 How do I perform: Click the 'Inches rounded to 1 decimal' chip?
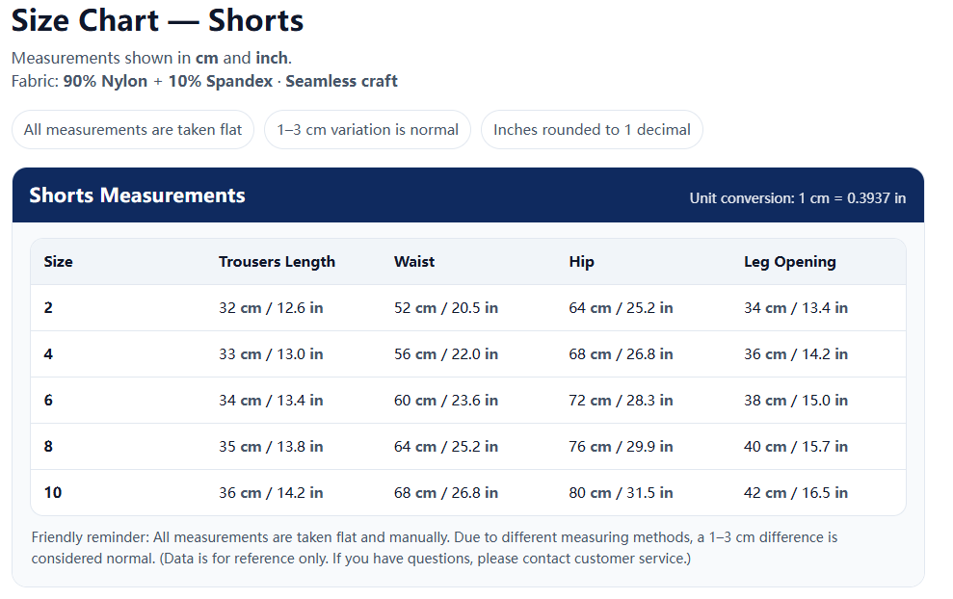pyautogui.click(x=592, y=130)
